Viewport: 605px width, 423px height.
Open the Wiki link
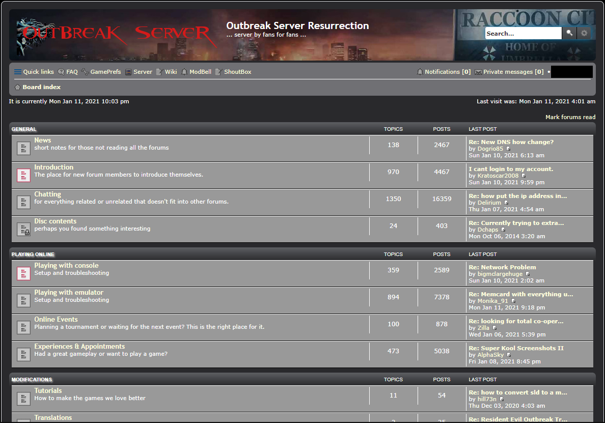point(167,72)
